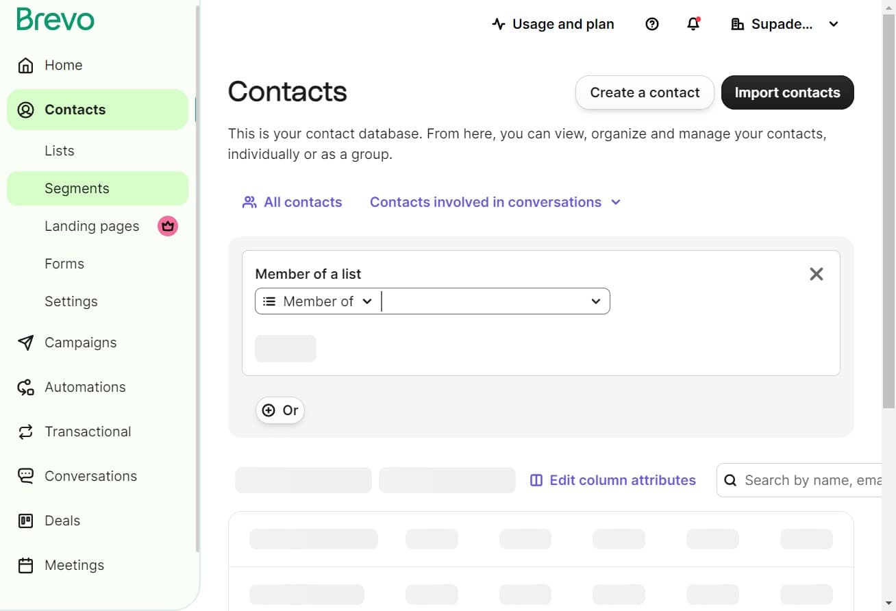Click the premium crown badge beside Landing pages

coord(168,226)
